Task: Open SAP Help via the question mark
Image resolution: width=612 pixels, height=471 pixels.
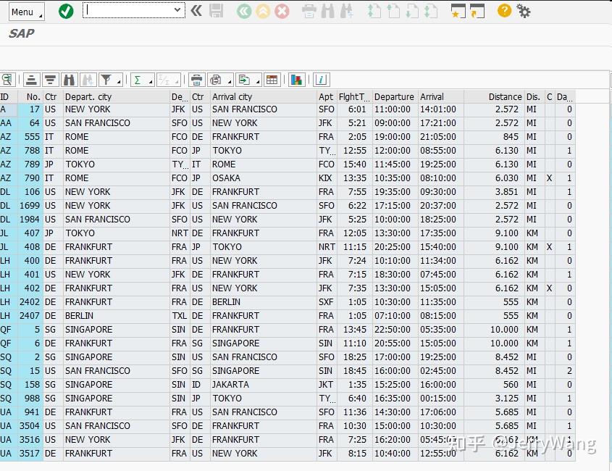Action: [x=503, y=11]
